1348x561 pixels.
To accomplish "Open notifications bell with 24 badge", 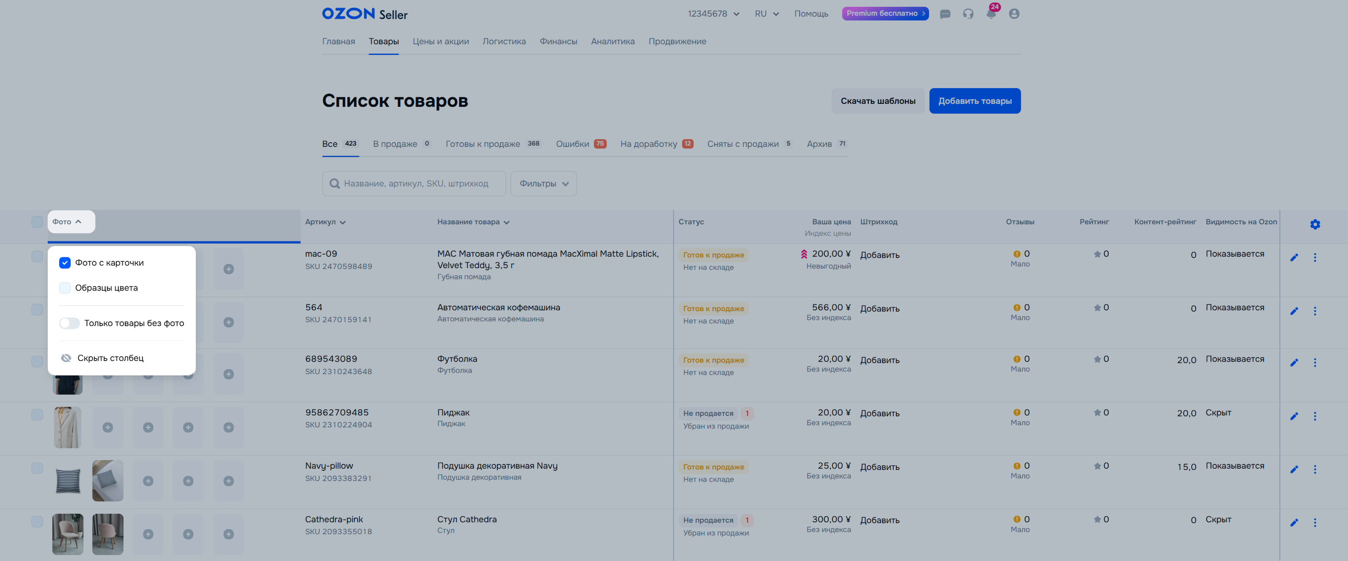I will pos(991,14).
